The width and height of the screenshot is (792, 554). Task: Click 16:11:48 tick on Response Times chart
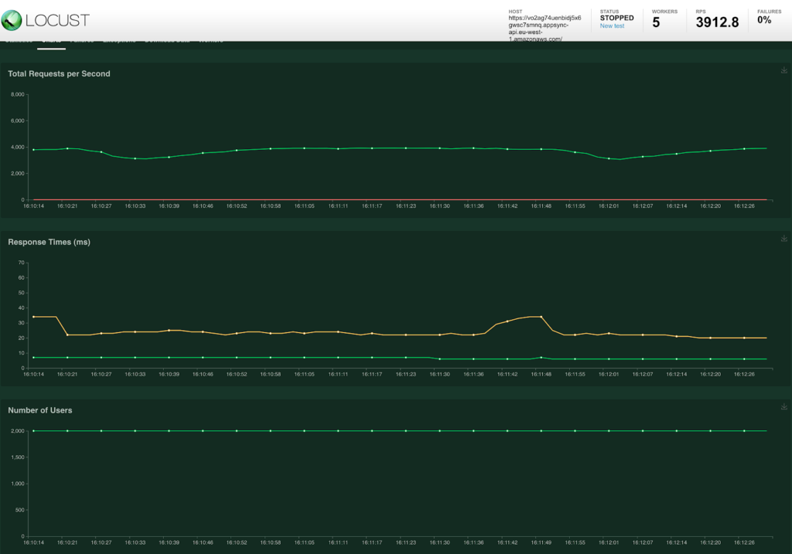tap(541, 375)
